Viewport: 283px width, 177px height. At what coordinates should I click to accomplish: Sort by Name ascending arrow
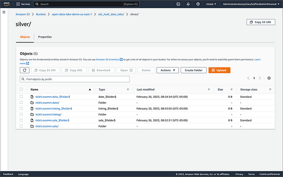coord(90,89)
